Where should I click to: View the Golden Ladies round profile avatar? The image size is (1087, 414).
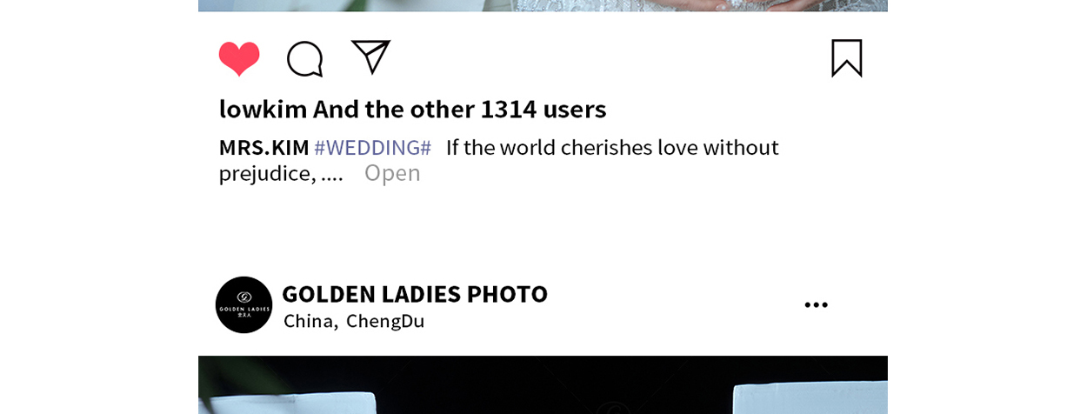[x=243, y=304]
